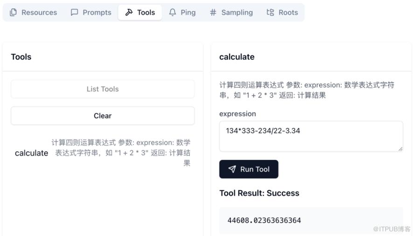Viewport: 415px width, 236px height.
Task: Select the Tools tab label
Action: click(x=146, y=13)
